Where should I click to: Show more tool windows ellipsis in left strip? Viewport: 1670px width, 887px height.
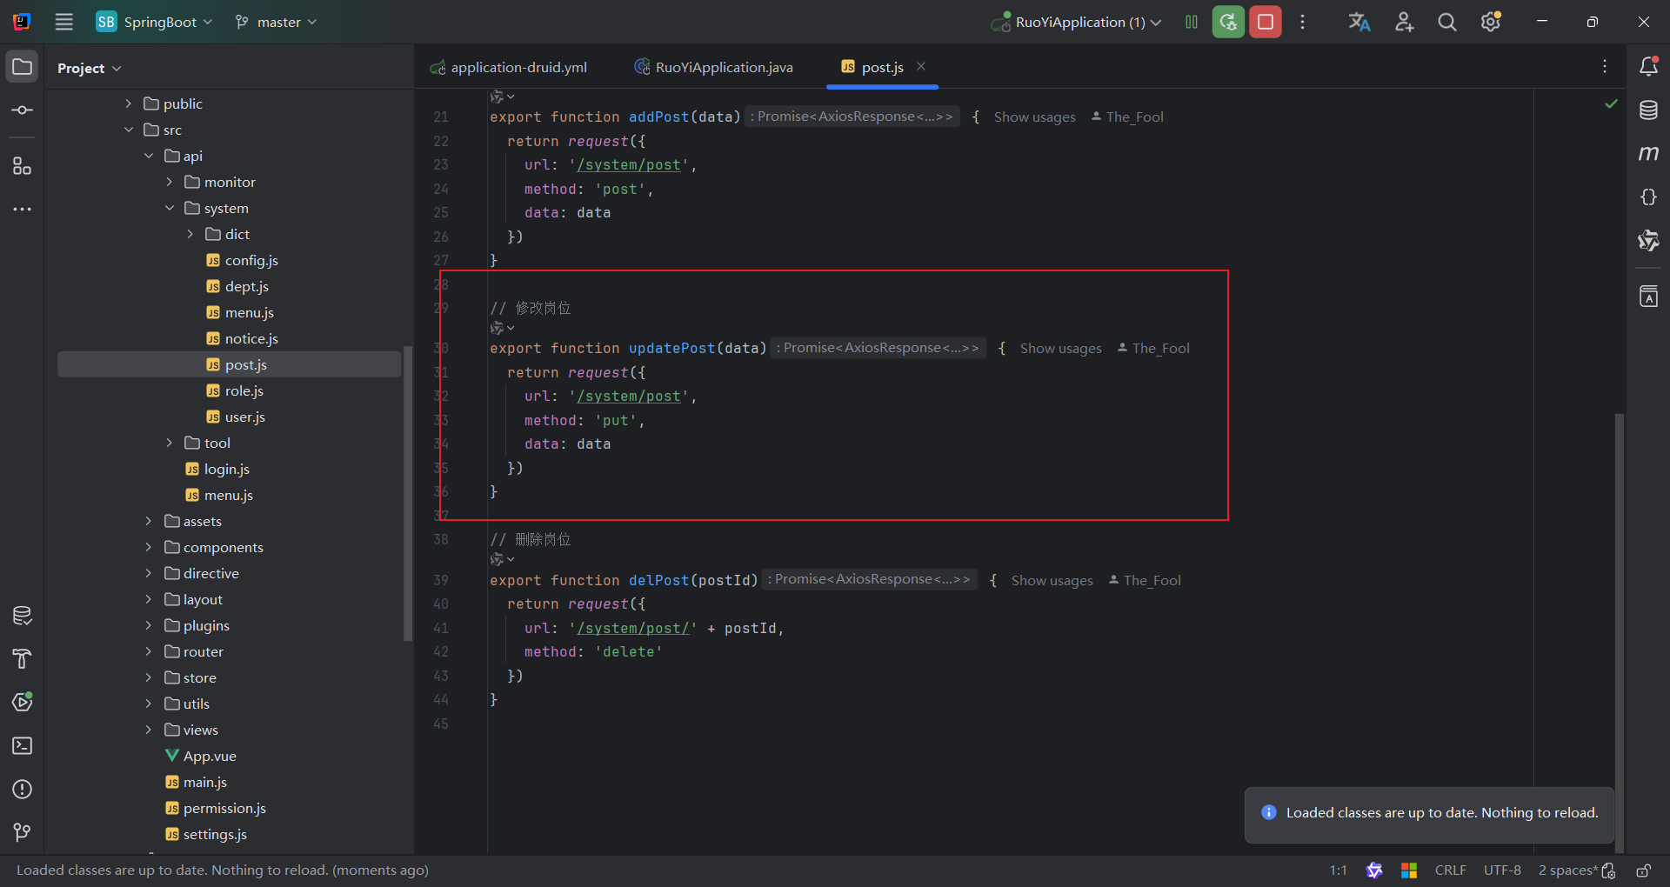click(23, 210)
